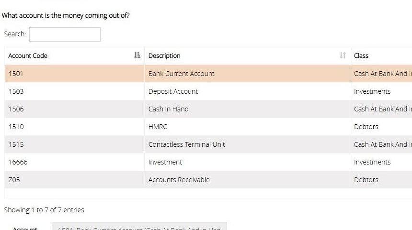The image size is (412, 230).
Task: Choose the Contactless Terminal Unit description
Action: tap(186, 144)
